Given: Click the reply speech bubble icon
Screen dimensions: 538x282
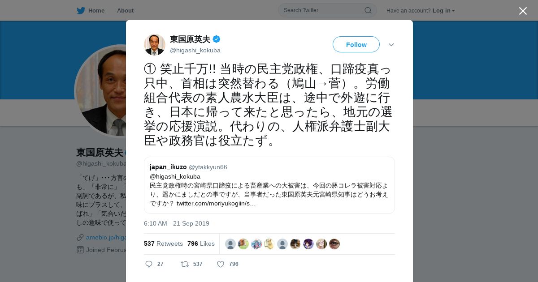Looking at the screenshot, I should tap(149, 264).
